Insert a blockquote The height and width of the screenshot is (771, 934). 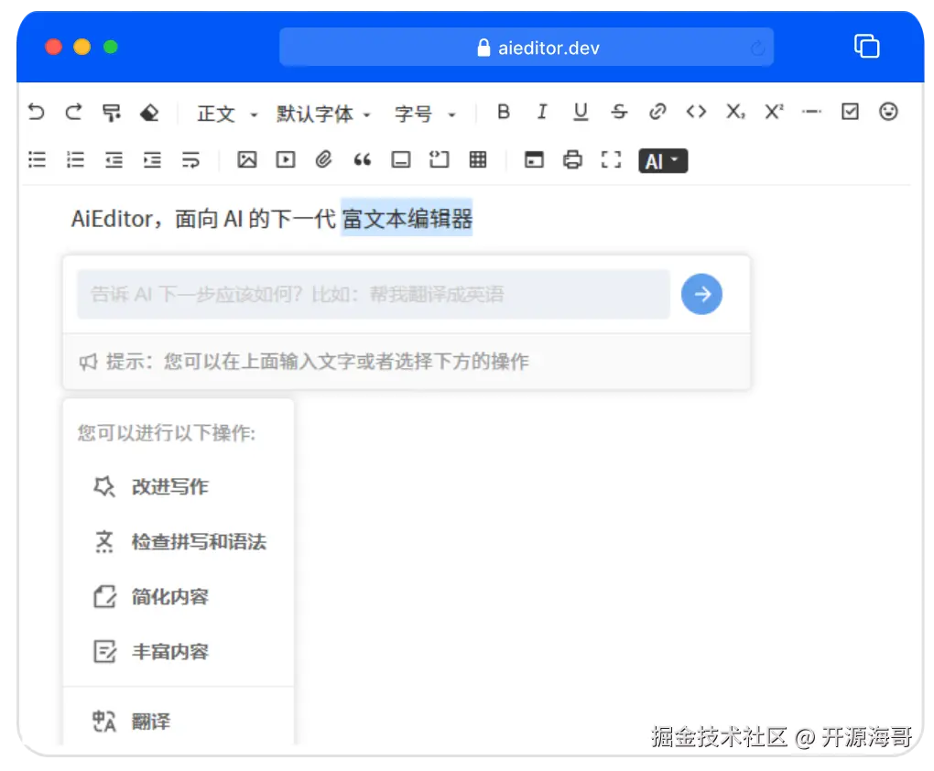point(363,159)
